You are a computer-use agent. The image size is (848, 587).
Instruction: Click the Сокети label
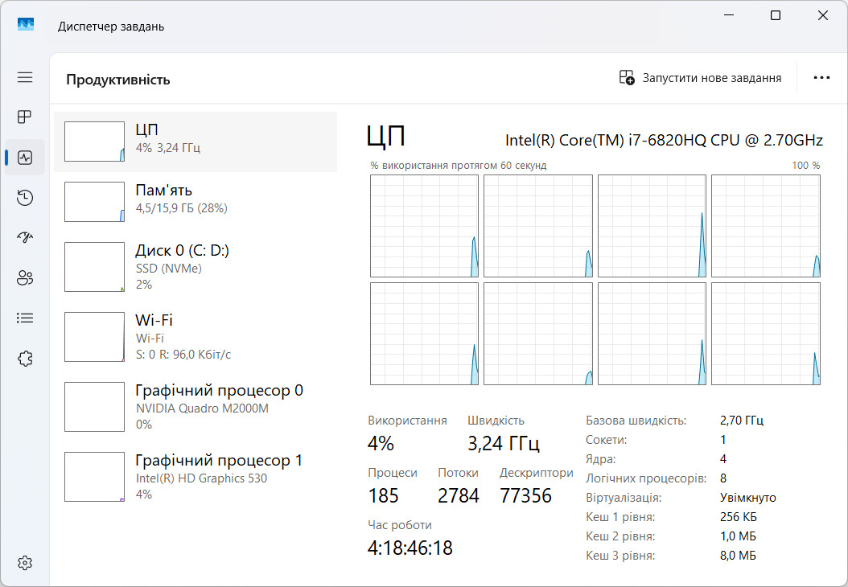[x=607, y=440]
